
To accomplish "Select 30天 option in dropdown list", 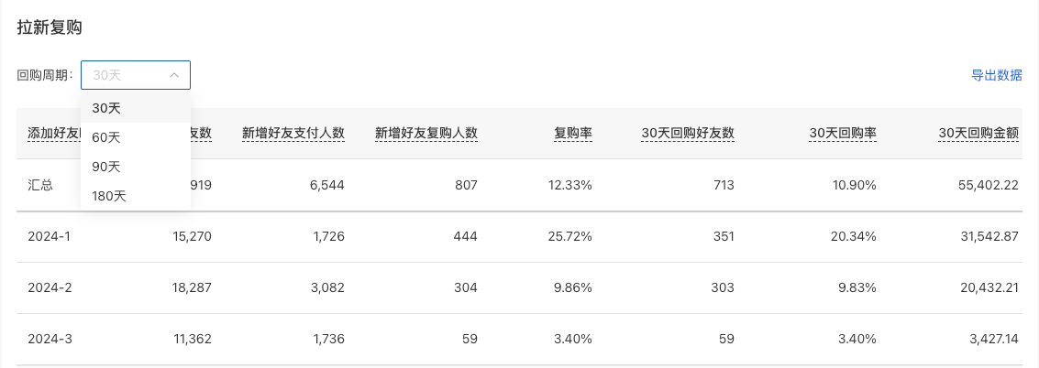I will tap(136, 109).
